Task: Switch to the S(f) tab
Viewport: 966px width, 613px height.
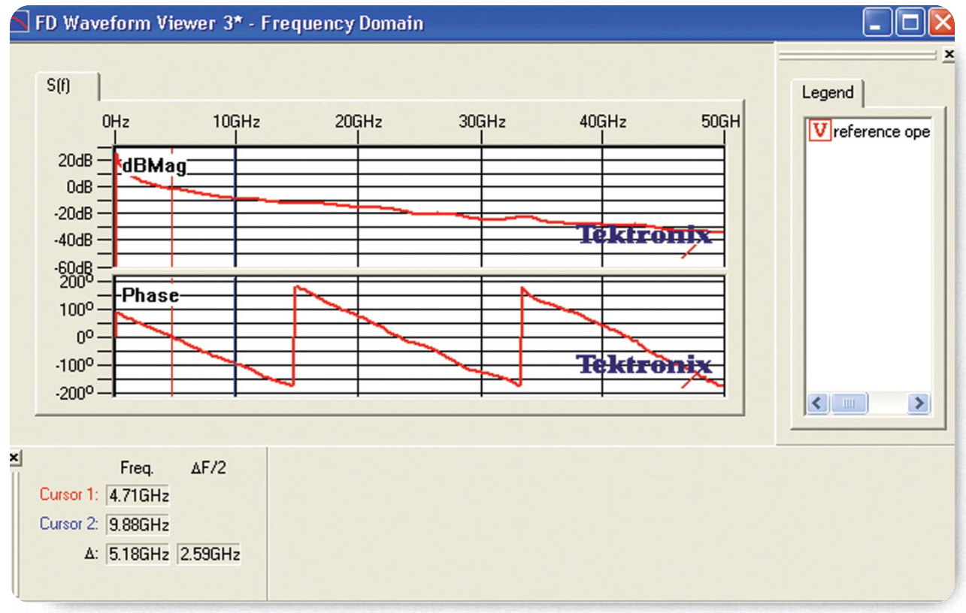Action: [x=59, y=86]
